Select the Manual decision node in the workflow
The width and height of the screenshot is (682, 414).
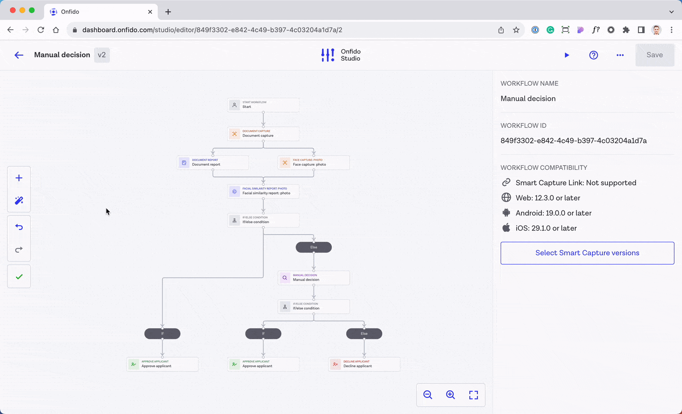click(314, 278)
